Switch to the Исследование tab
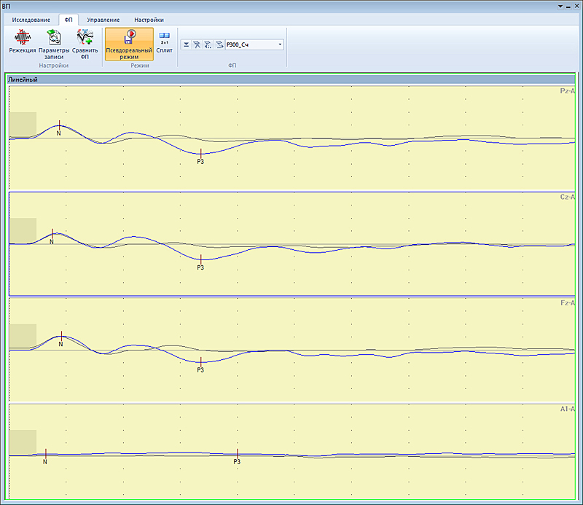 click(x=31, y=20)
